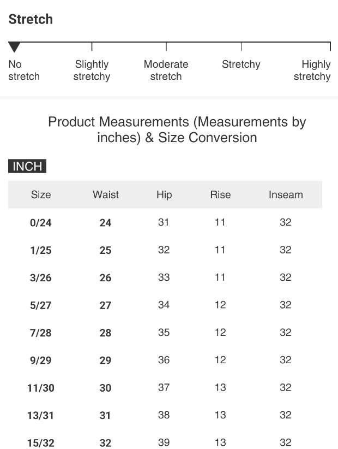Click the Inseam column header
The image size is (338, 449).
286,195
